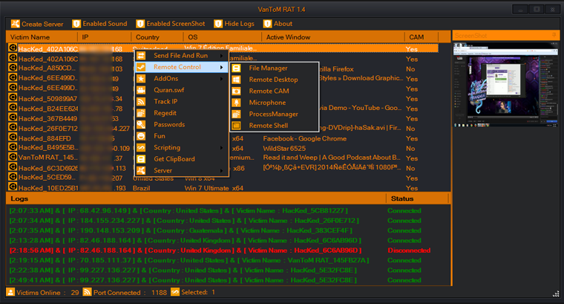This screenshot has height=304, width=564.
Task: Select the highlighted Remote Control menu entry
Action: coord(182,67)
